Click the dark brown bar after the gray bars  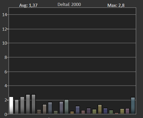(x=39, y=112)
